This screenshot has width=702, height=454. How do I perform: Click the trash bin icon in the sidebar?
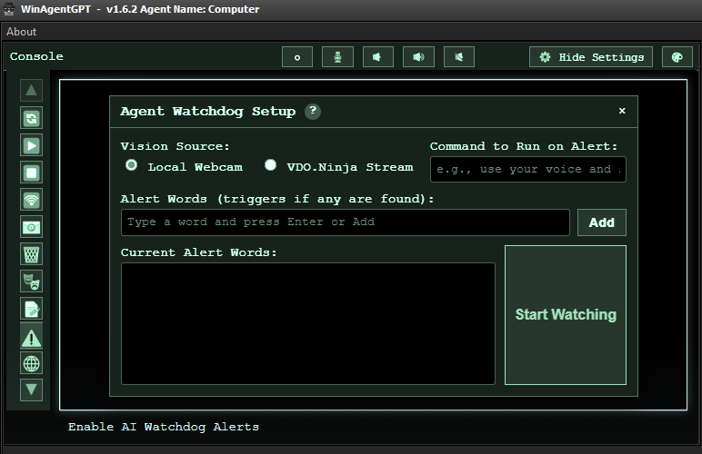point(31,254)
